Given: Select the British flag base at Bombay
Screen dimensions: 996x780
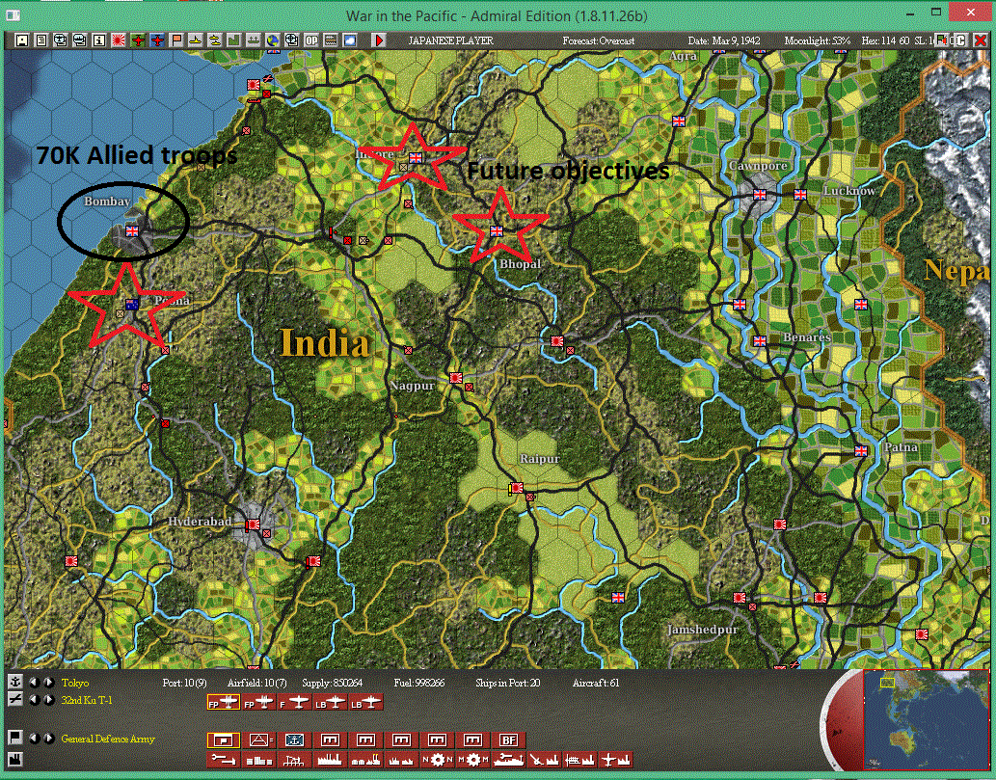Looking at the screenshot, I should (x=131, y=231).
